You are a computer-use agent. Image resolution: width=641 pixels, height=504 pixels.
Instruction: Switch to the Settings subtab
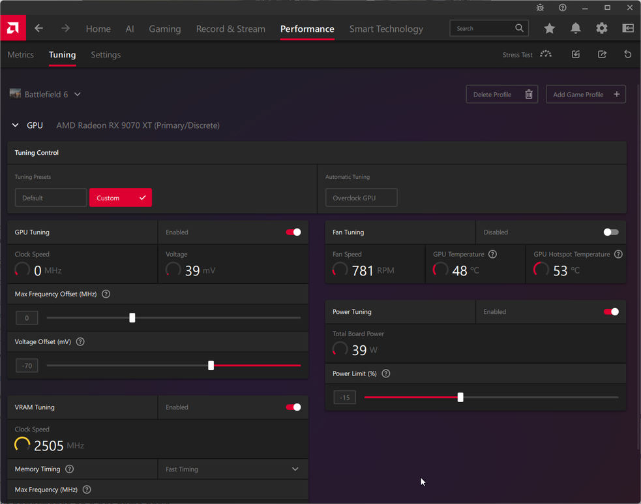(x=106, y=54)
